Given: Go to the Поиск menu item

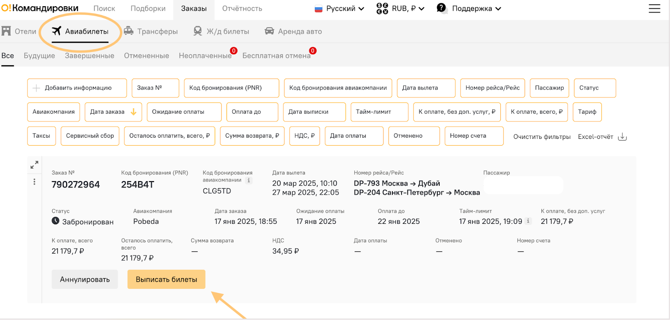Looking at the screenshot, I should pos(104,8).
